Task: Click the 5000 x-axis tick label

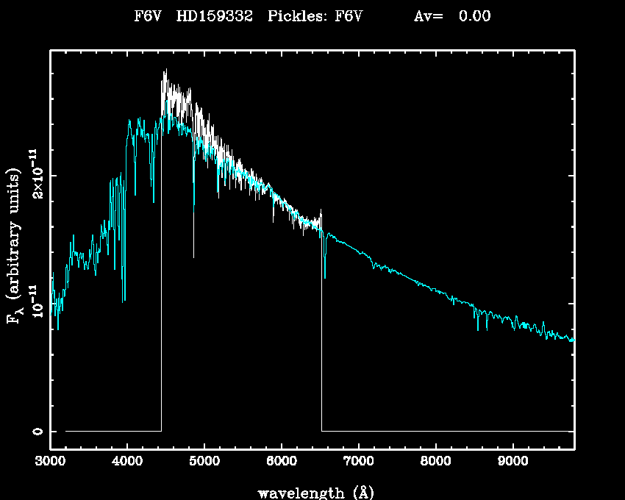Action: click(x=204, y=463)
